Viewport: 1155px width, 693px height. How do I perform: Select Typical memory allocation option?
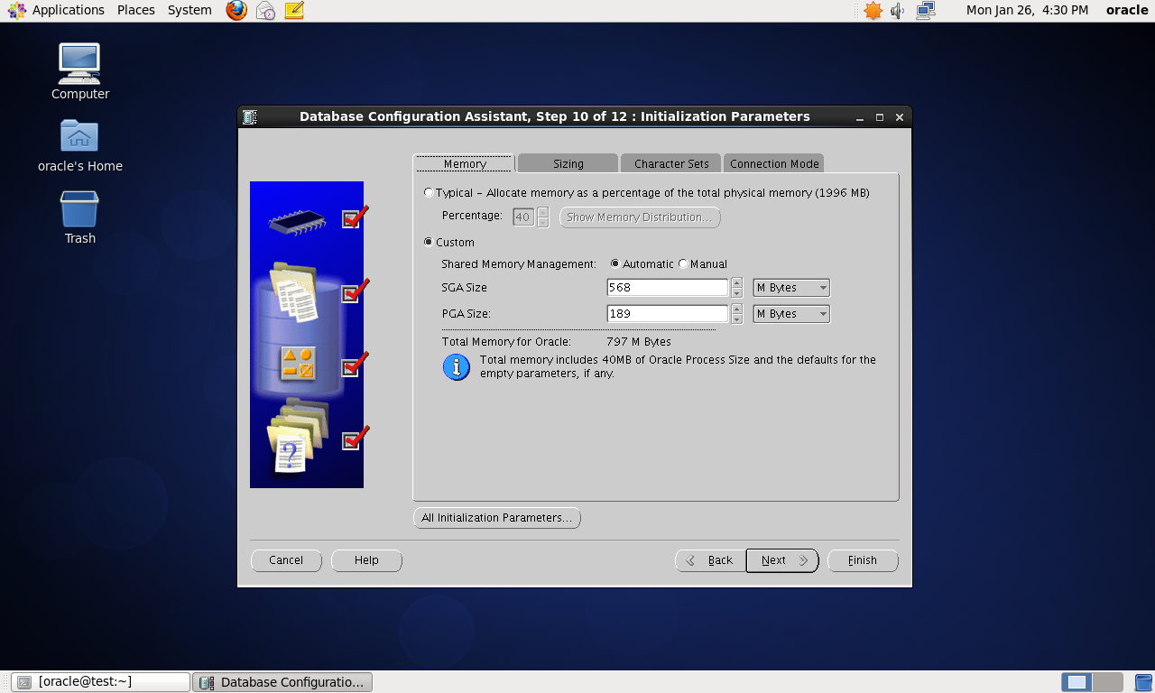tap(429, 192)
